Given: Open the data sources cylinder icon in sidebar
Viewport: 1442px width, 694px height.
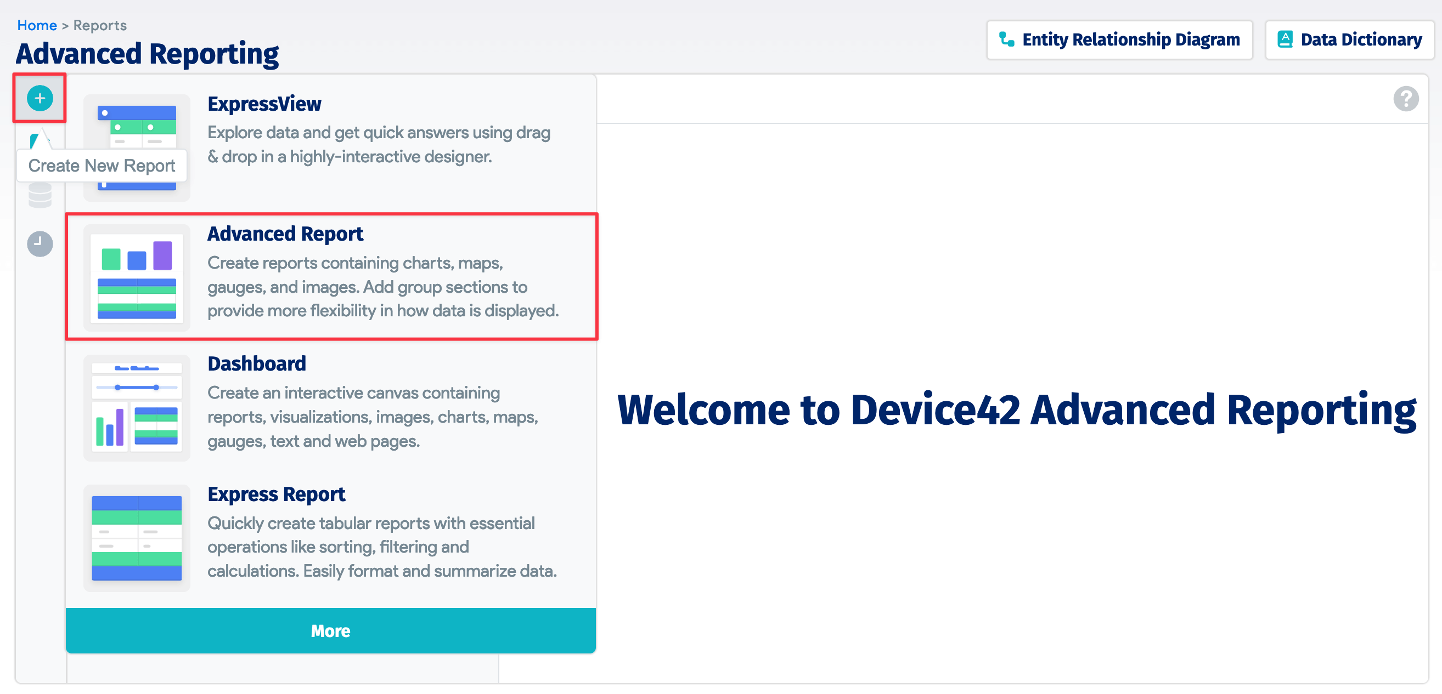Looking at the screenshot, I should click(x=40, y=196).
